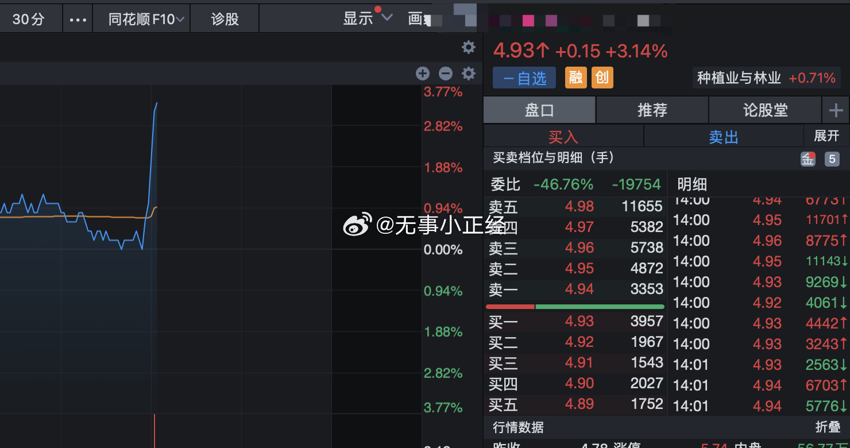
Task: Click trade detail row with volume 4442
Action: coord(760,323)
